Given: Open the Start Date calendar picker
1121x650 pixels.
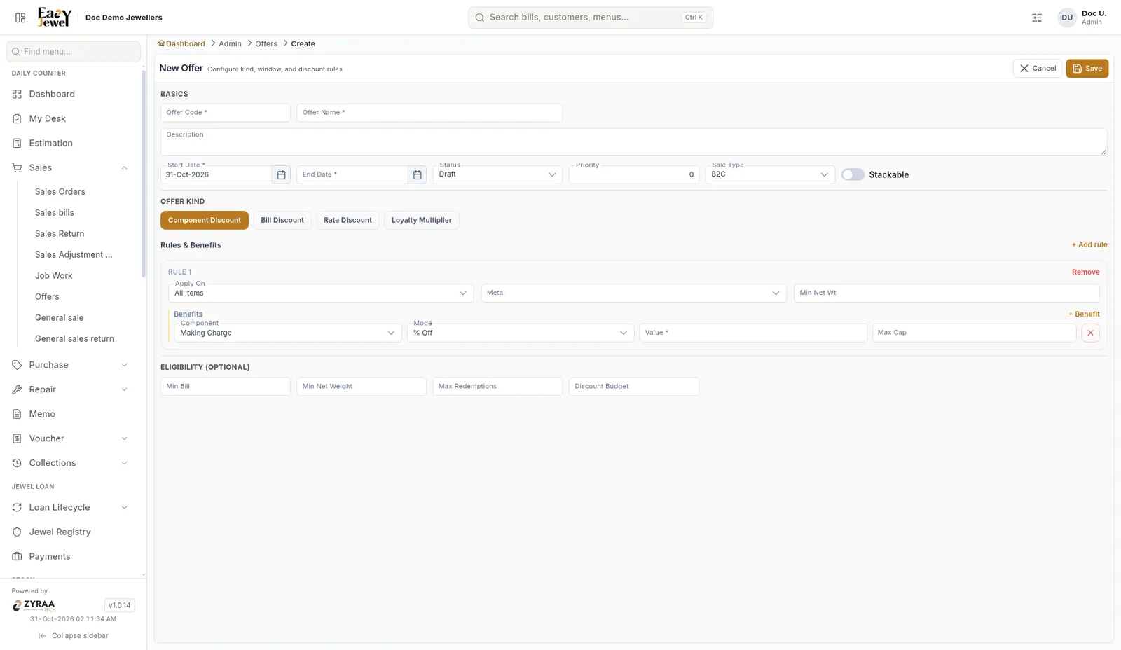Looking at the screenshot, I should point(281,175).
